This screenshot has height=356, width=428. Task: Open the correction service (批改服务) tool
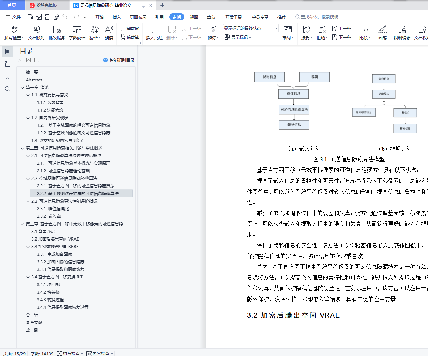(57, 32)
